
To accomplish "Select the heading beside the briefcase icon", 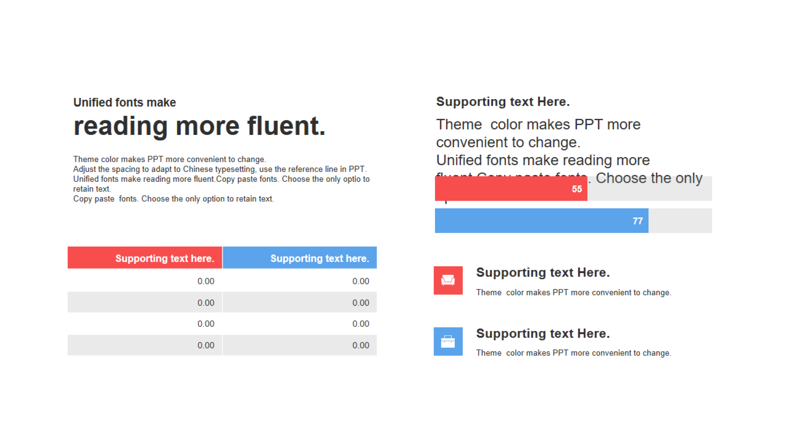I will click(543, 333).
